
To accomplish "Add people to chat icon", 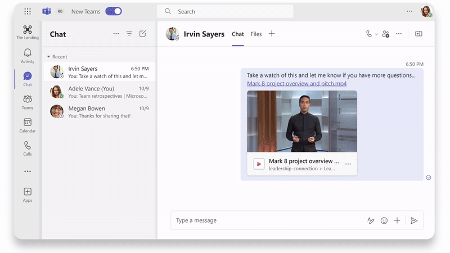I will [x=386, y=34].
